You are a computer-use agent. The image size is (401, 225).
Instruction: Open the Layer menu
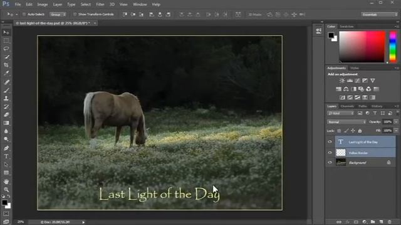click(x=58, y=4)
